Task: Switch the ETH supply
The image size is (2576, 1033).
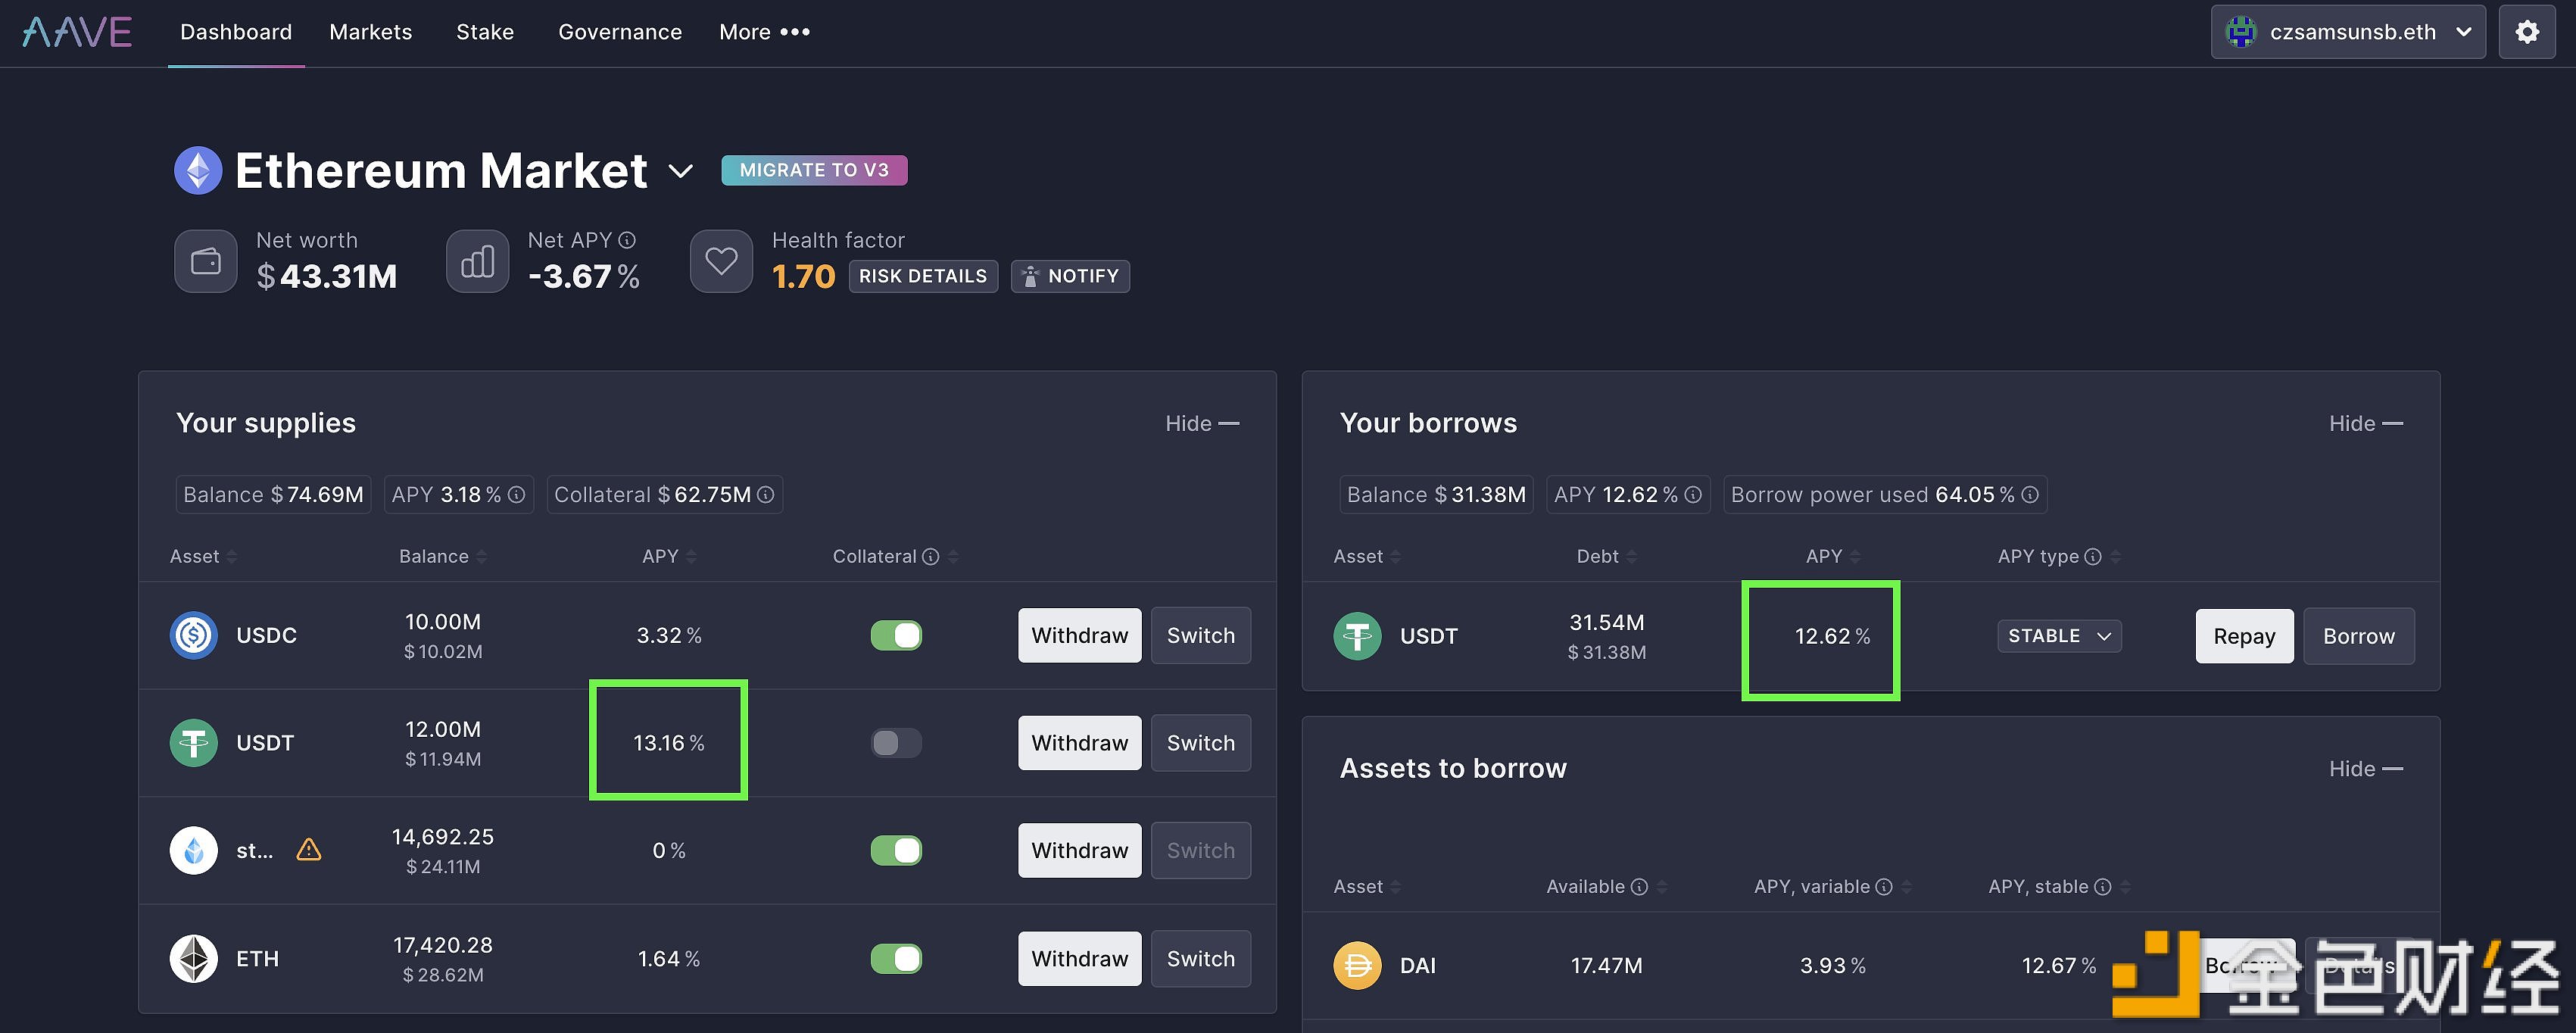Action: [x=1200, y=959]
